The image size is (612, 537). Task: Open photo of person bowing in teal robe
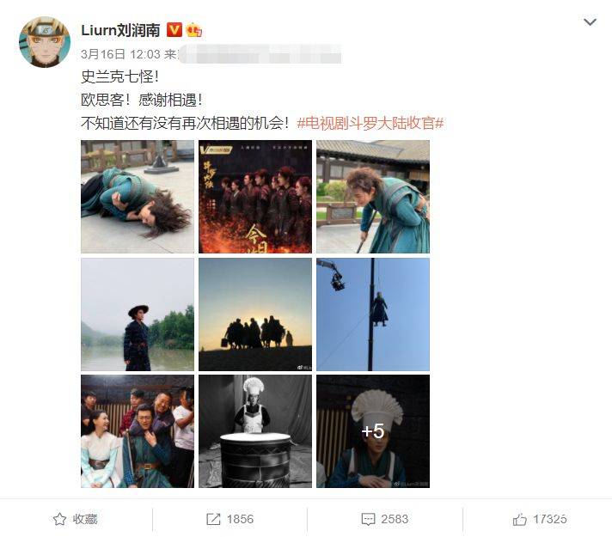coord(373,197)
